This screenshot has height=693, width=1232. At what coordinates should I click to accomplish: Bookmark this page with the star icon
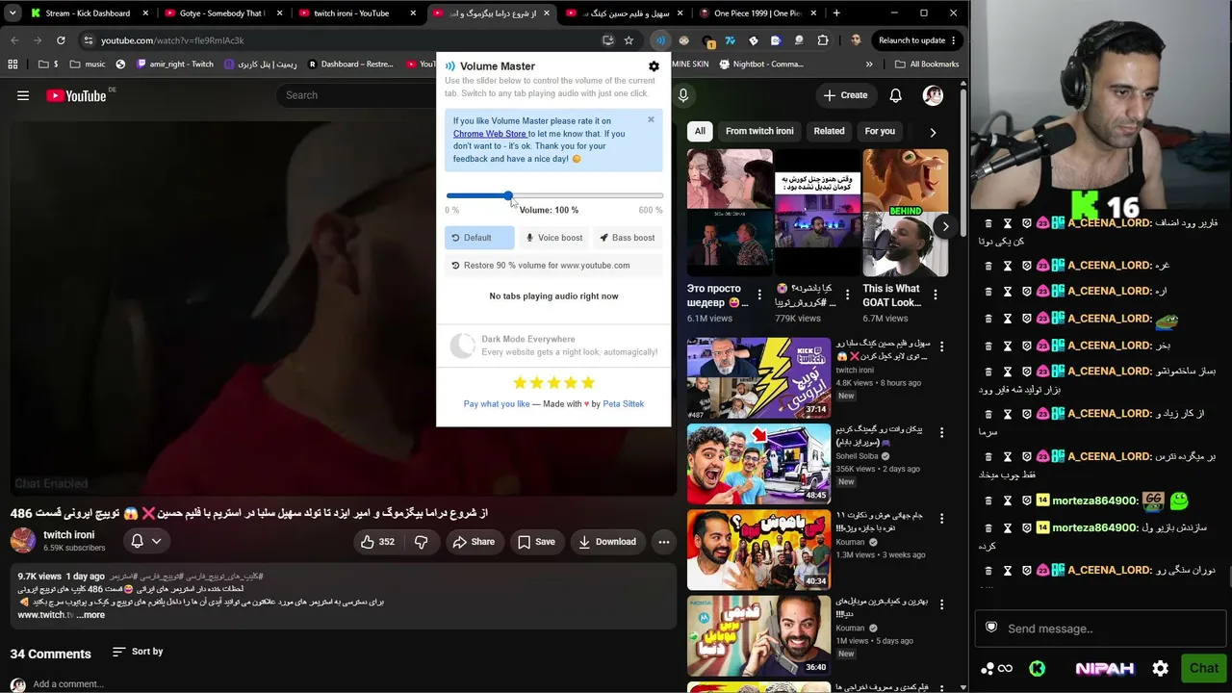(629, 40)
